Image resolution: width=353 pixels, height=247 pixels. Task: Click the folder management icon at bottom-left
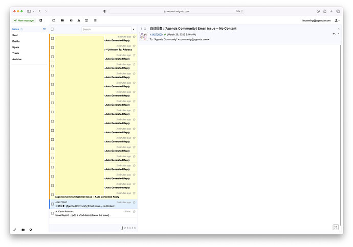[x=23, y=230]
